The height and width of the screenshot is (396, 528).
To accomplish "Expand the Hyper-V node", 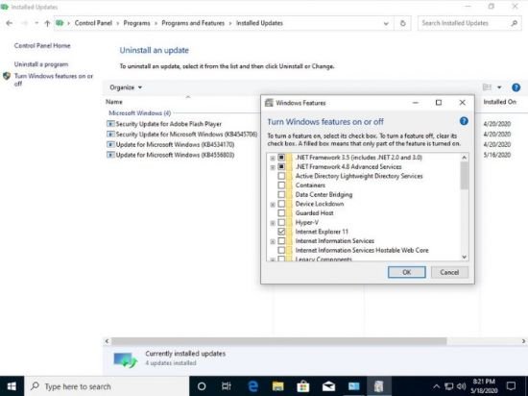I will [x=273, y=223].
